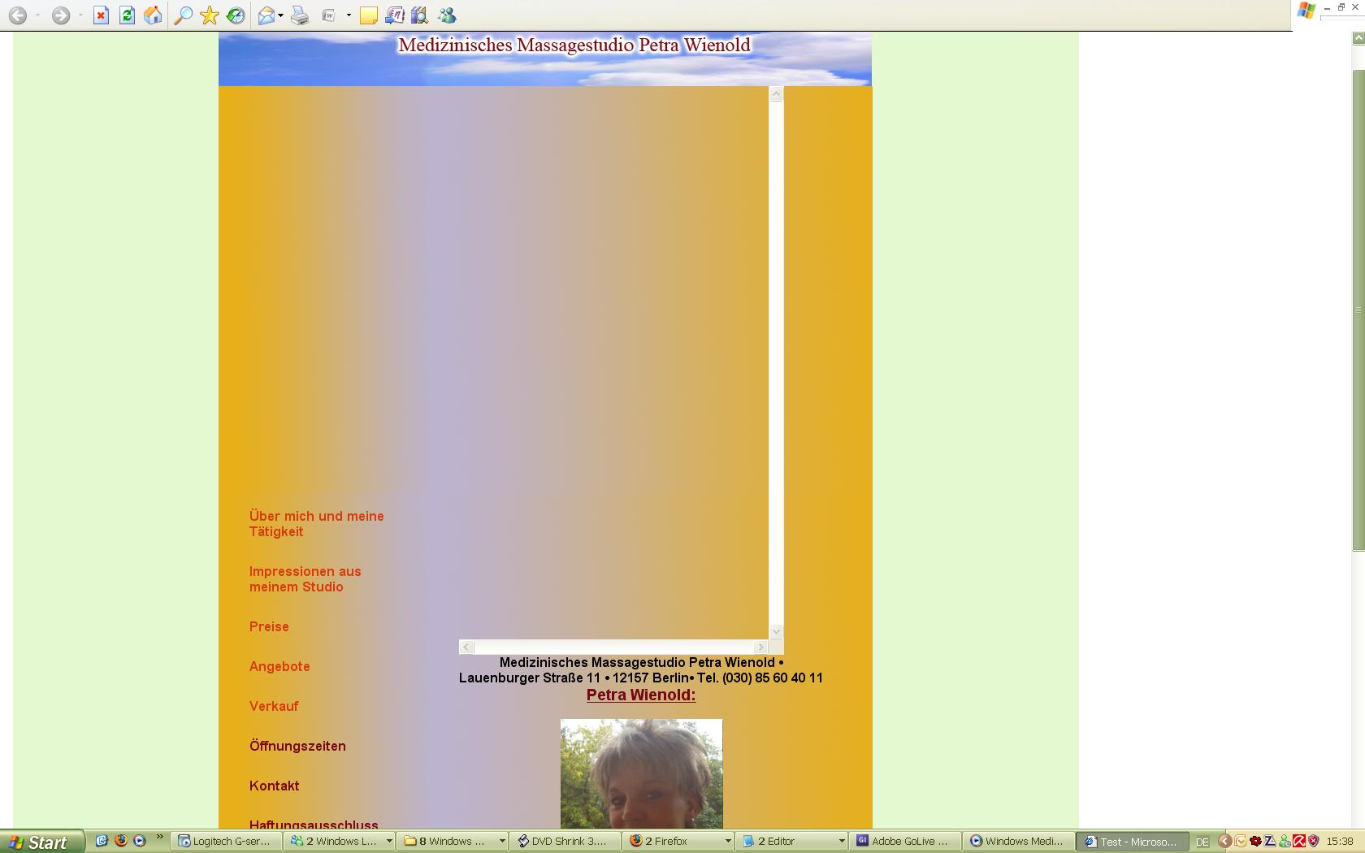Open the '2 Editor' taskbar group

point(791,842)
